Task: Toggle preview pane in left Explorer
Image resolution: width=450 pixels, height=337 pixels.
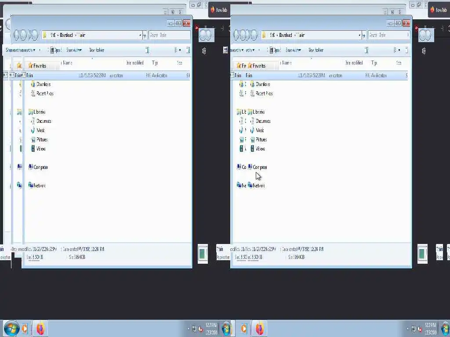Action: [x=188, y=50]
